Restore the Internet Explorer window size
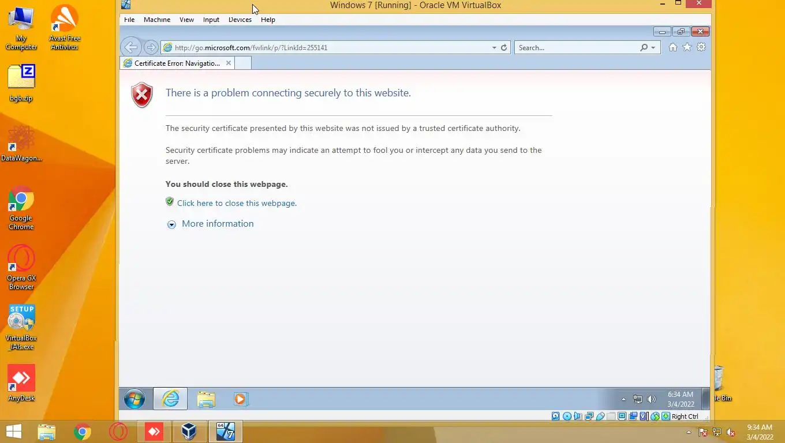The image size is (785, 443). point(681,31)
